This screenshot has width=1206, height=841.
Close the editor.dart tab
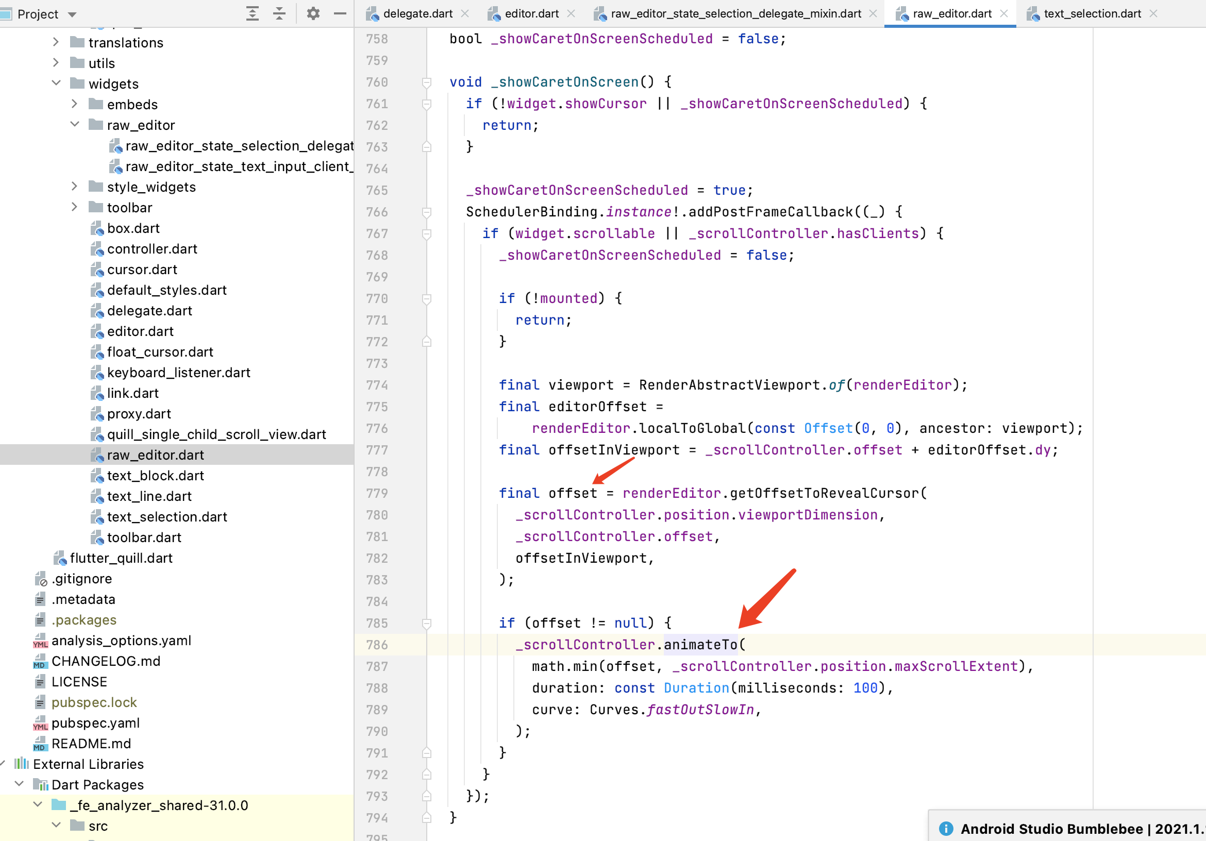pyautogui.click(x=571, y=14)
